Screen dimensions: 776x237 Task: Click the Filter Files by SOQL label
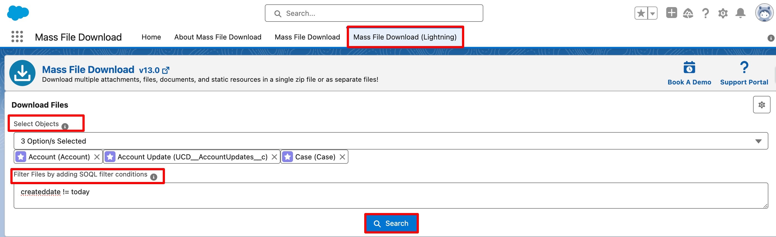click(x=81, y=174)
